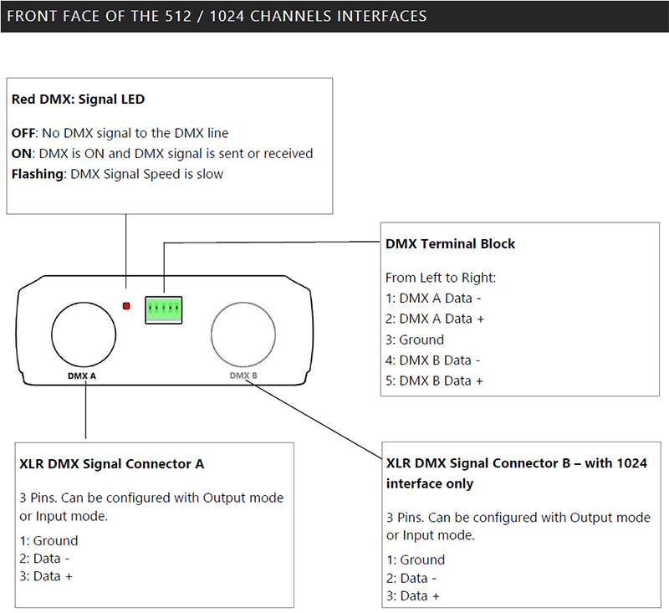The image size is (669, 613).
Task: Click the 'DMX Terminal Block' heading
Action: [x=450, y=243]
